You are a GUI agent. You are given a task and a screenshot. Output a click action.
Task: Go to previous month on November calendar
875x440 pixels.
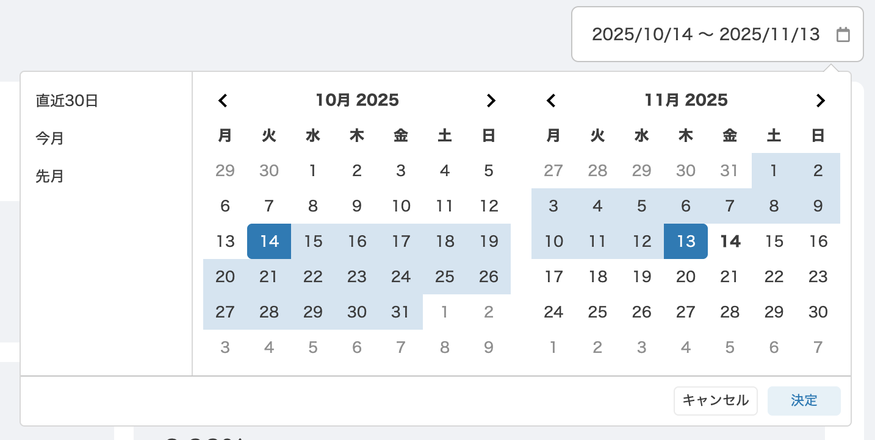click(551, 101)
